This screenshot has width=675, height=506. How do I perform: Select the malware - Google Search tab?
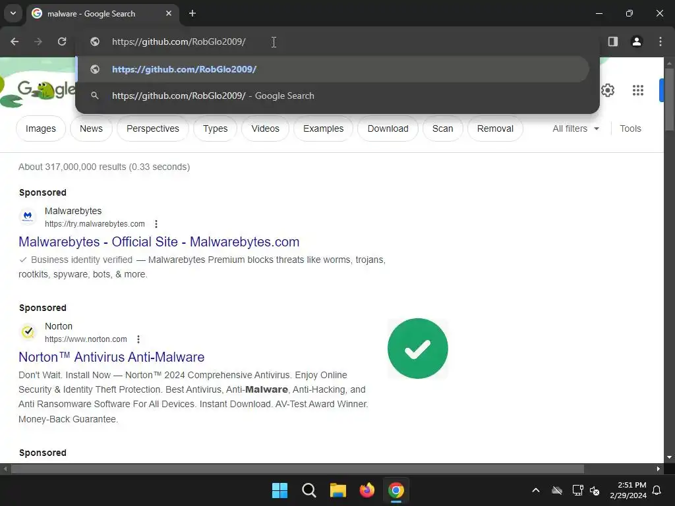coord(102,13)
